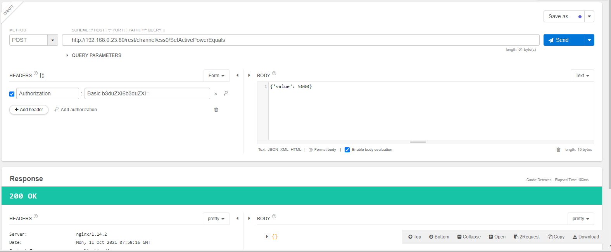Download the response body
The image size is (611, 252).
click(x=586, y=237)
